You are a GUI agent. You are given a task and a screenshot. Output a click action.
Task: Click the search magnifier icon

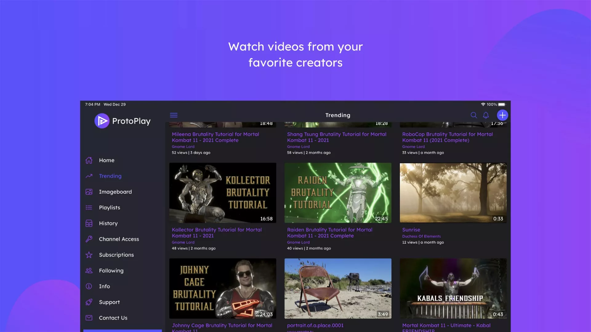(473, 115)
